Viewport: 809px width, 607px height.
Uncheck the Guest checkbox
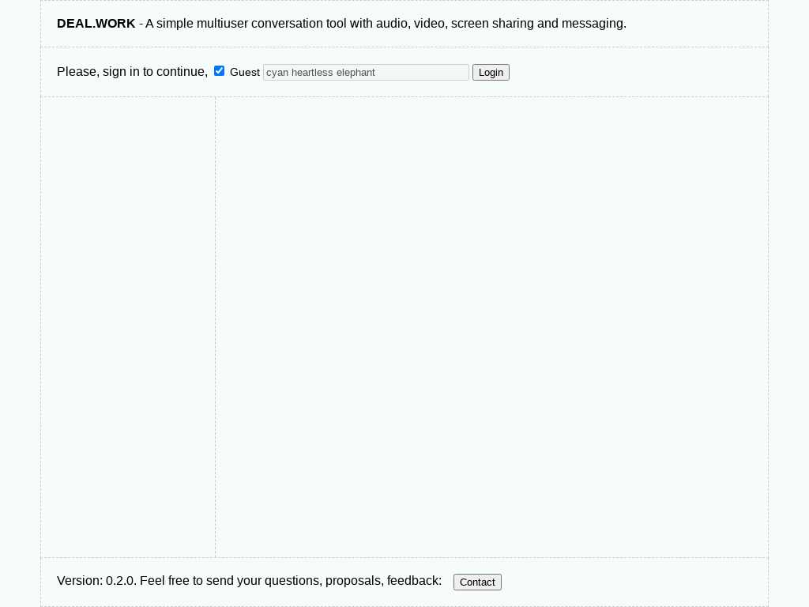[x=220, y=71]
